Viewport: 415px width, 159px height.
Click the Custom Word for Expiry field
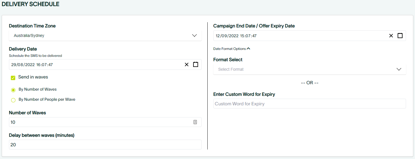tap(309, 104)
